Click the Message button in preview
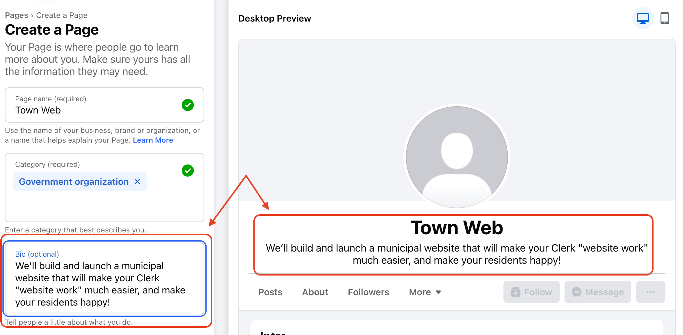Viewport: 683px width, 335px height. pos(598,292)
